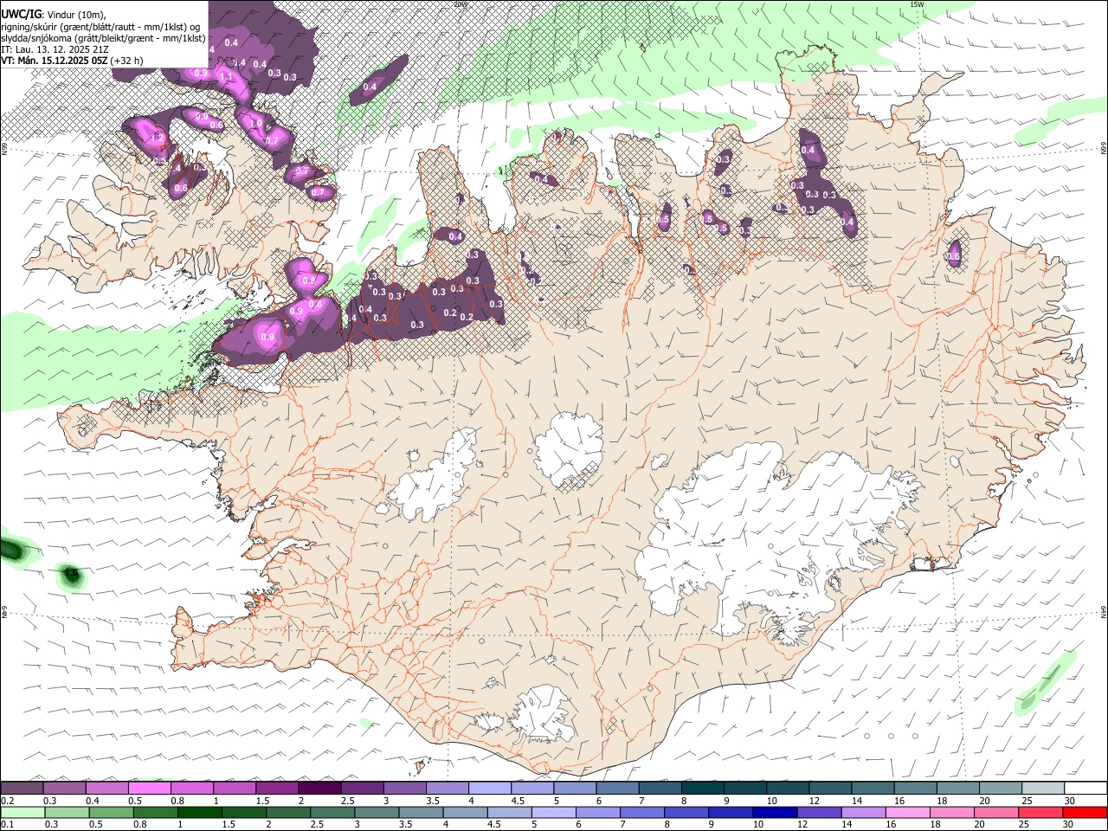Click the 'UWC/IG' title text
Screen dimensions: 1108x831
(21, 14)
